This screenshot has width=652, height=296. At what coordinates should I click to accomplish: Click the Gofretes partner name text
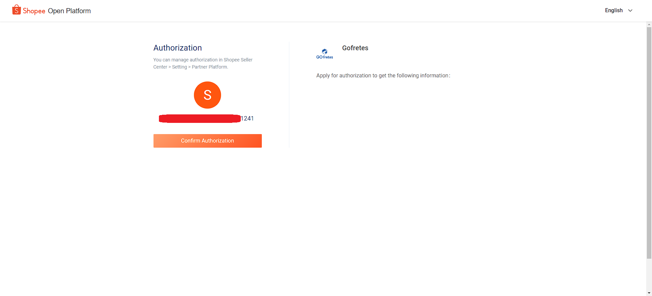coord(355,48)
